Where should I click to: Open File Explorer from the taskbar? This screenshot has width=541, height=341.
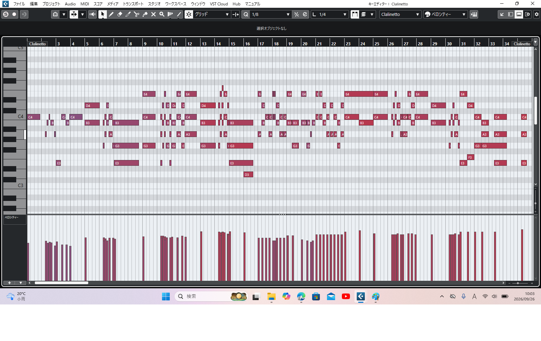point(271,296)
